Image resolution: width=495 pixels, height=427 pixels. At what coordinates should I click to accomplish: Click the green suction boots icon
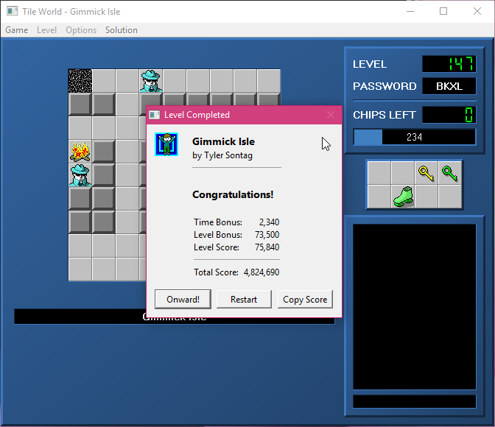(x=403, y=197)
